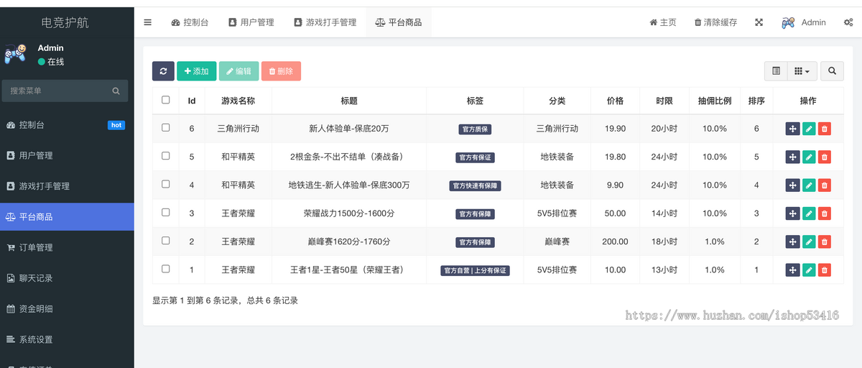Open 系统设置 in the sidebar

pos(67,339)
